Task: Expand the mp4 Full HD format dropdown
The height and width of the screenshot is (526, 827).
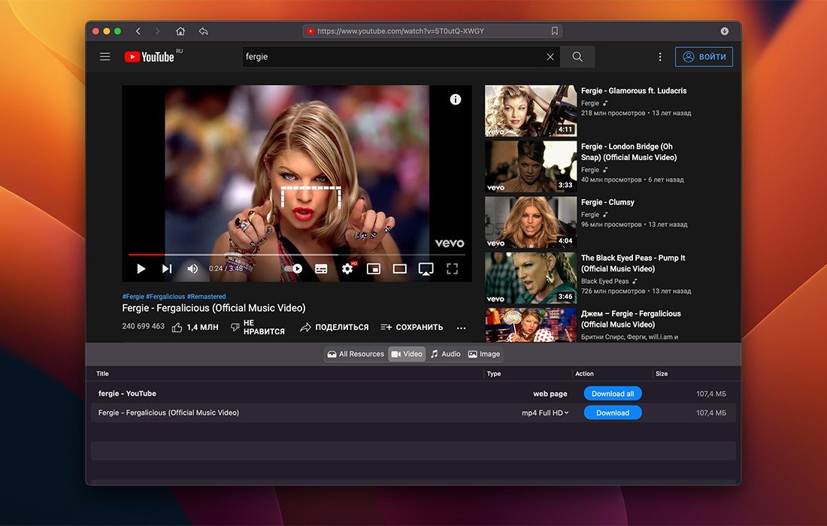Action: (545, 413)
